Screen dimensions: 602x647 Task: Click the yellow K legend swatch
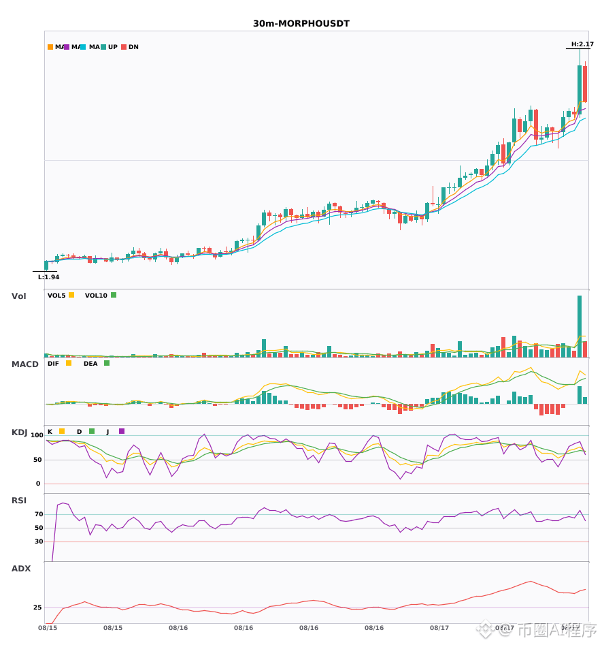[x=62, y=431]
